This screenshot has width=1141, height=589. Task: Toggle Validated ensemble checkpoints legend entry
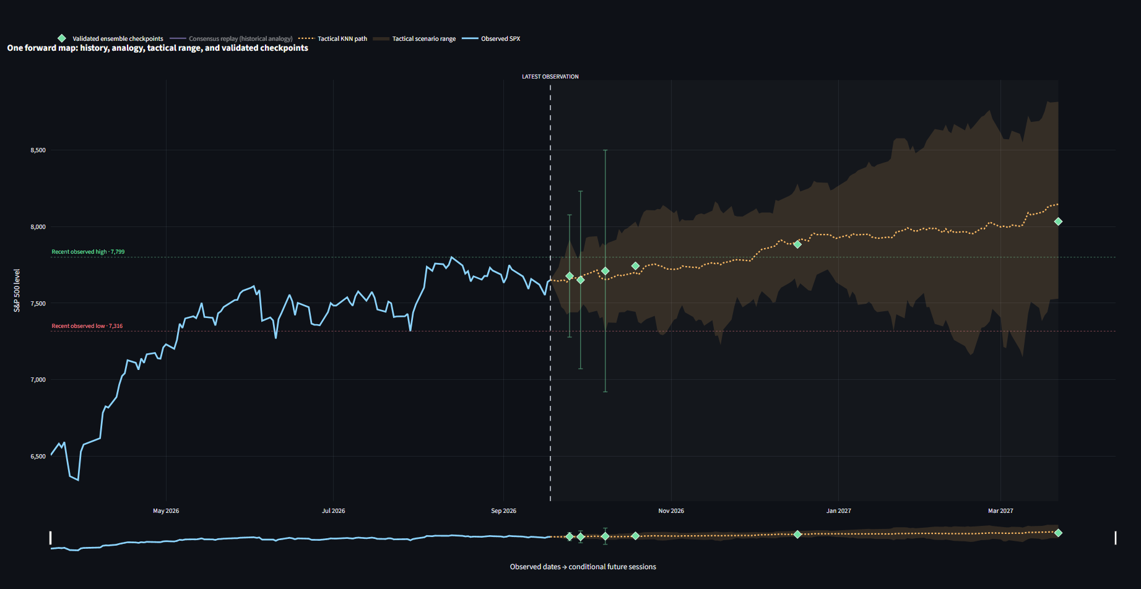tap(110, 38)
